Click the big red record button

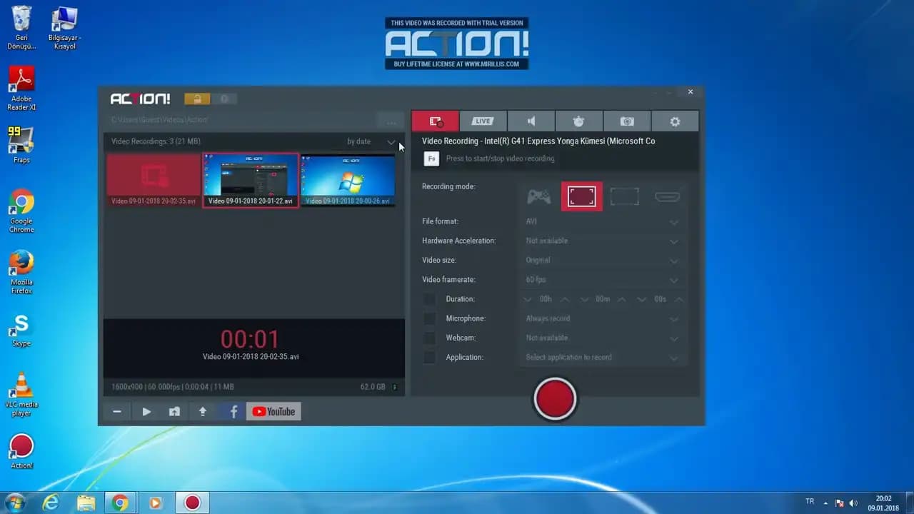[x=555, y=398]
